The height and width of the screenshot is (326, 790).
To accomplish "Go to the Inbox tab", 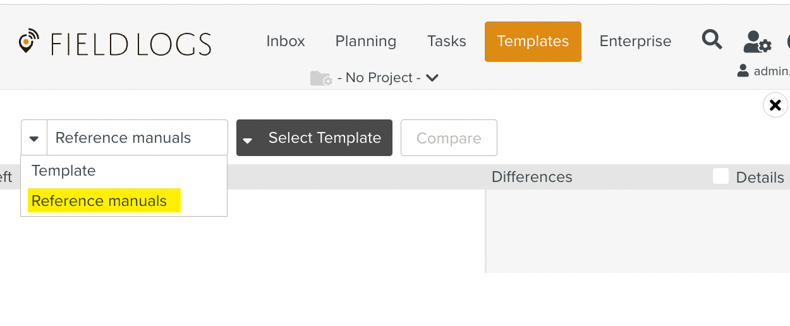I will point(286,42).
